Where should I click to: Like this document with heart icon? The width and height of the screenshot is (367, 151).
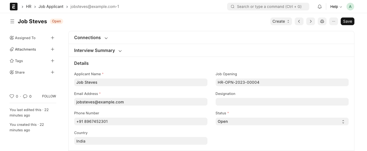(x=12, y=96)
